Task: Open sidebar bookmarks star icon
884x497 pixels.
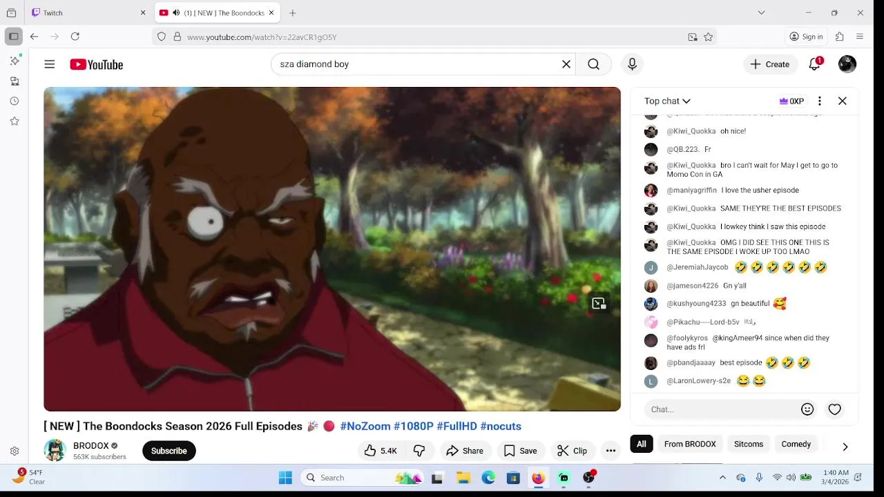Action: point(15,121)
